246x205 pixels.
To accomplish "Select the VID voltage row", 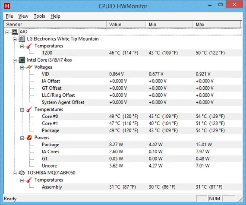I will pyautogui.click(x=142, y=74).
